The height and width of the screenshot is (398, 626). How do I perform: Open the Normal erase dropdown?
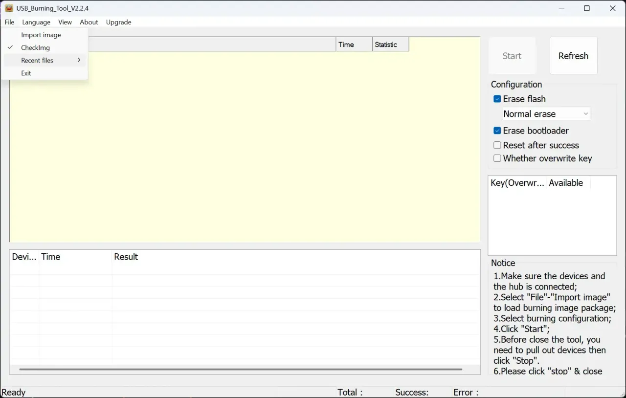click(x=546, y=114)
